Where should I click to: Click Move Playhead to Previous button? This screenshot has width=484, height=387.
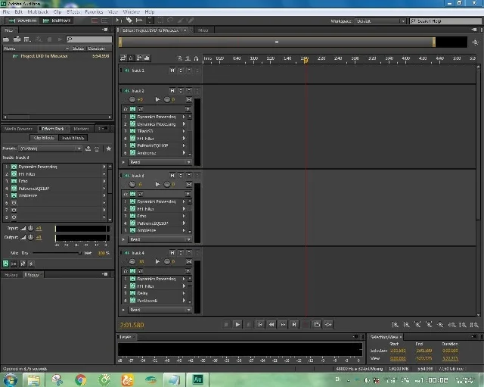(260, 325)
